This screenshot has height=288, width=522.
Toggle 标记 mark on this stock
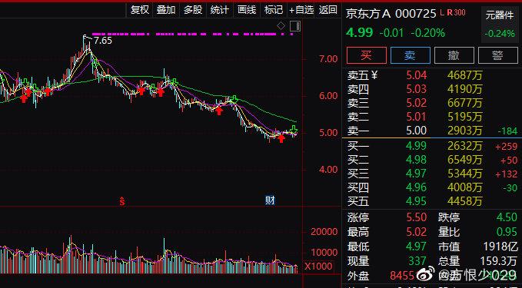point(274,10)
